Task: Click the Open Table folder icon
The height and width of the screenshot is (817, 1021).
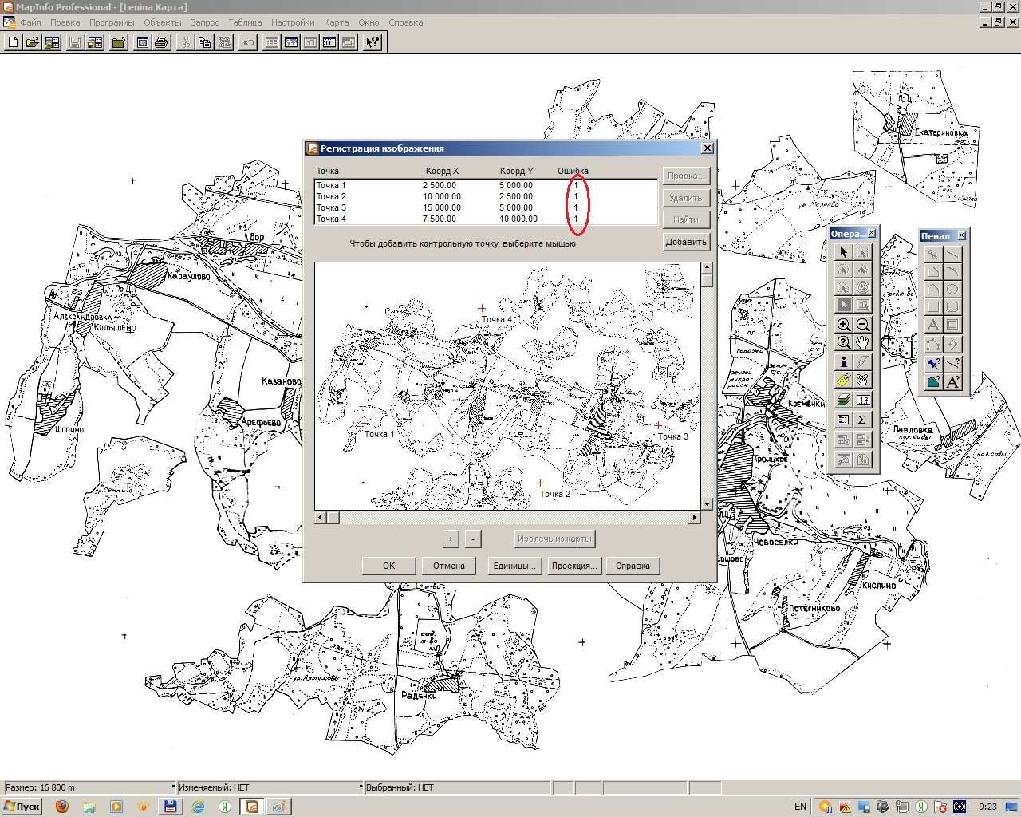Action: click(33, 42)
